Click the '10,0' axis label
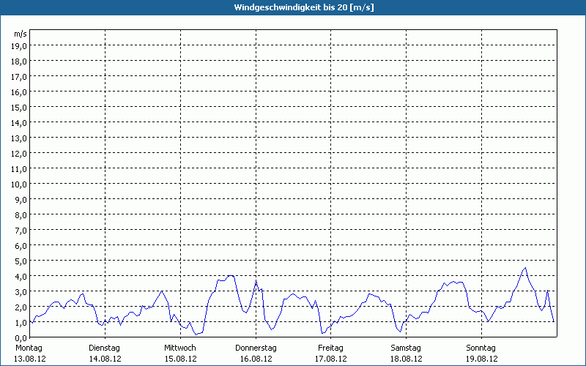 [19, 184]
